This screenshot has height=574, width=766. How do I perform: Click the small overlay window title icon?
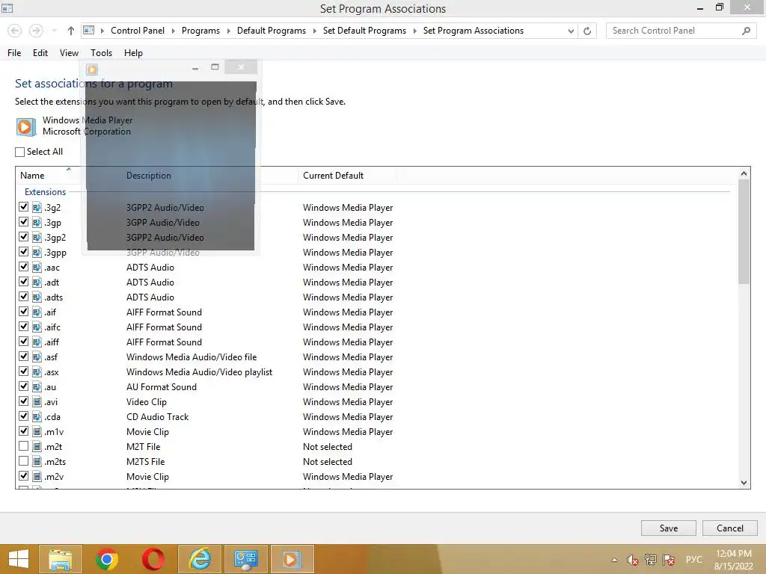coord(92,70)
